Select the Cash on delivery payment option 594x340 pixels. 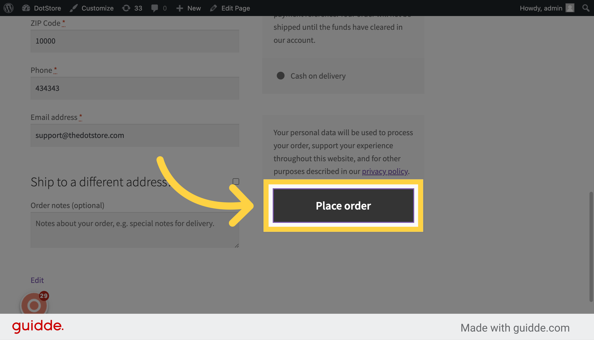281,76
